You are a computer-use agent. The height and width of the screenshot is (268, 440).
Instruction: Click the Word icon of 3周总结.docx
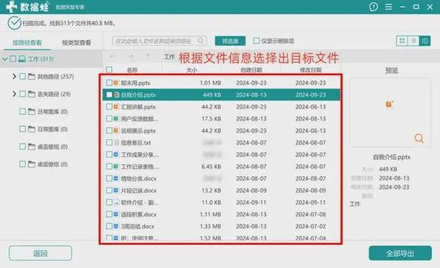(116, 227)
